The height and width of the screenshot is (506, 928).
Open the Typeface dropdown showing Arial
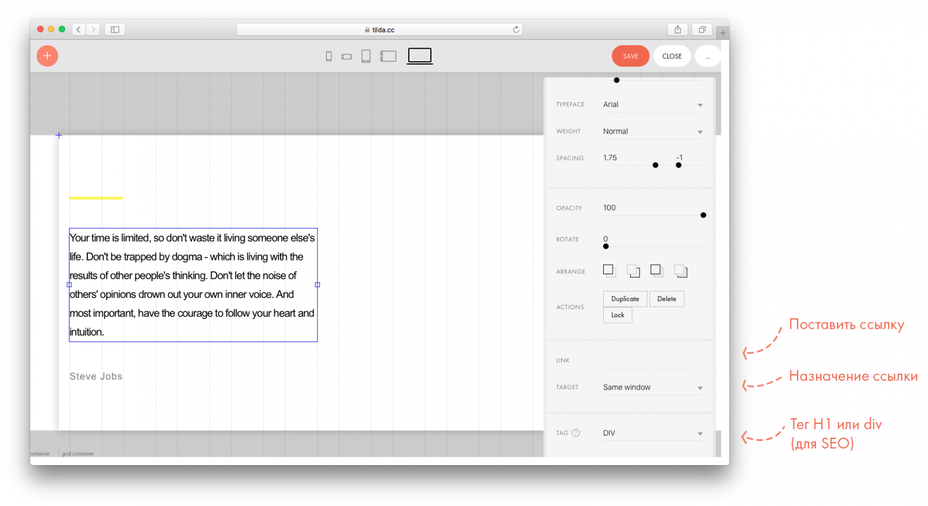tap(652, 105)
